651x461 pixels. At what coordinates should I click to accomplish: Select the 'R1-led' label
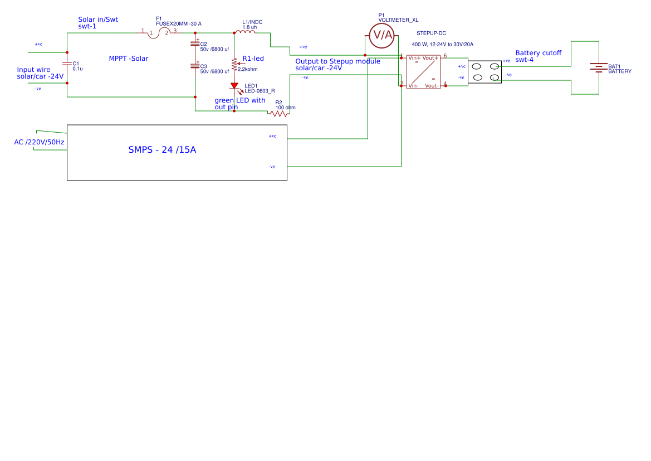[253, 59]
